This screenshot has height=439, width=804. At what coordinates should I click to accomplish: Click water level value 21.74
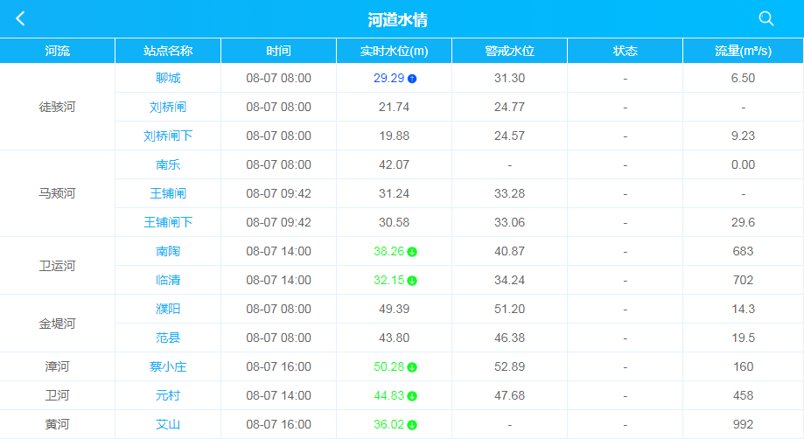[x=394, y=107]
